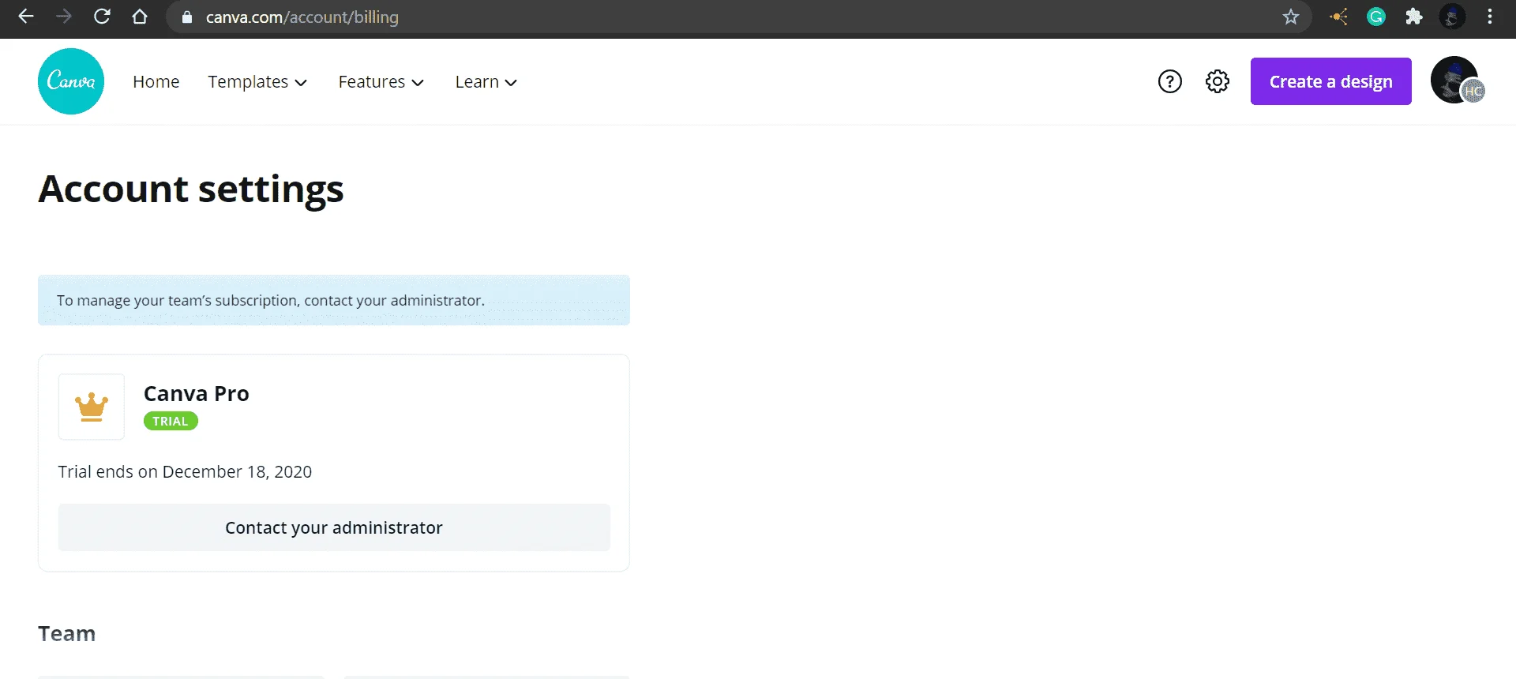Click the browser home icon

tap(140, 17)
